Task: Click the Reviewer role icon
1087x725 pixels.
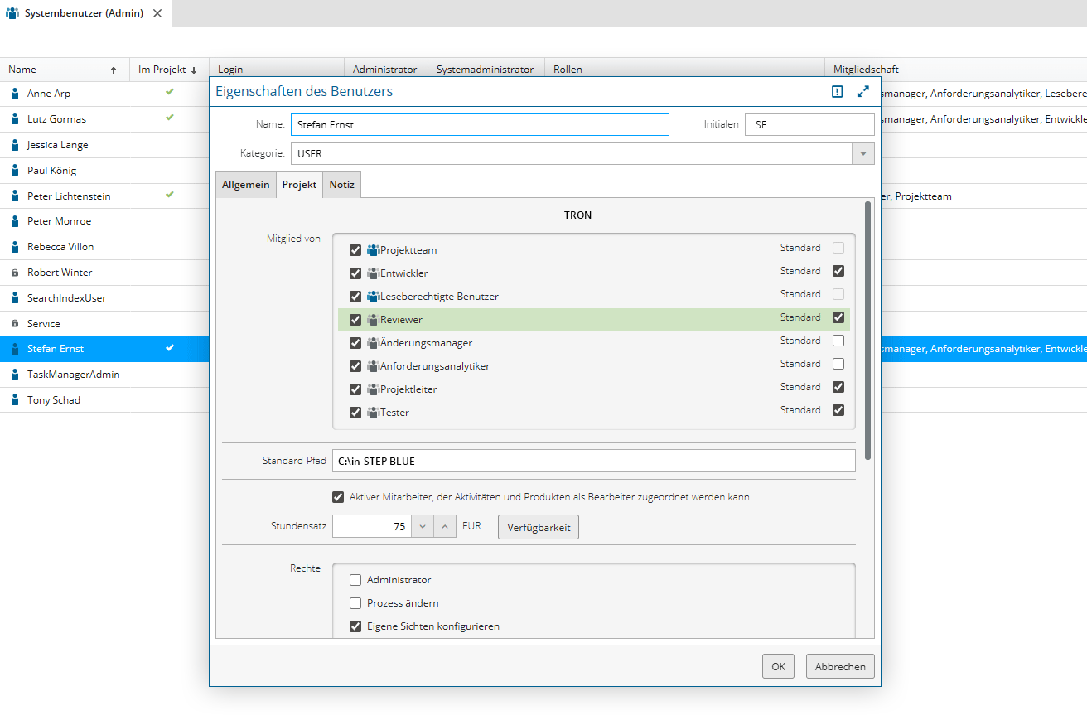Action: pos(373,320)
